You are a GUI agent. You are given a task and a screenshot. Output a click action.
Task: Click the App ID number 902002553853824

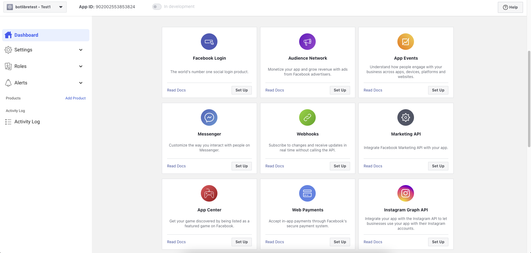(115, 7)
